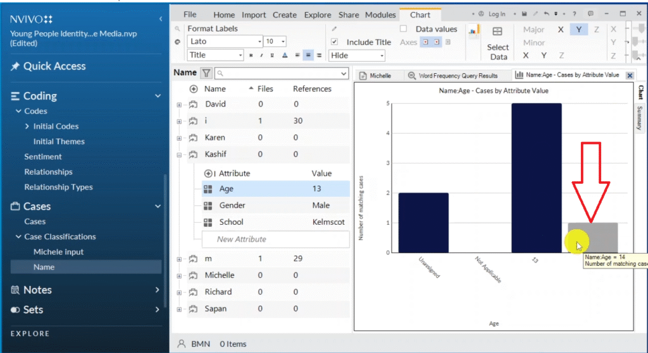The height and width of the screenshot is (353, 648).
Task: Click the case icon next to Kashif
Action: (192, 154)
